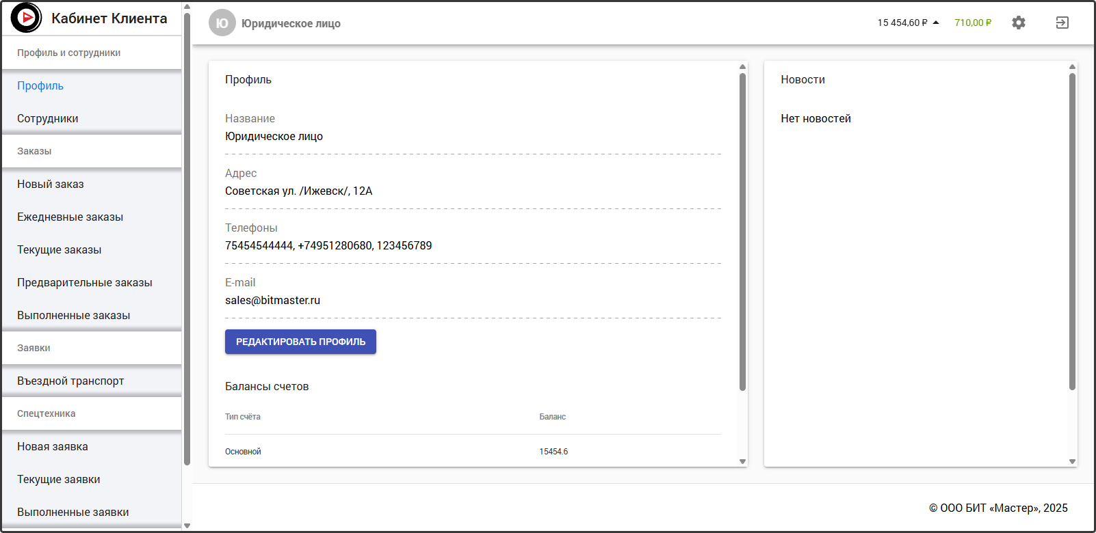1096x533 pixels.
Task: Click scroll up arrow in Новости panel
Action: 1072,67
